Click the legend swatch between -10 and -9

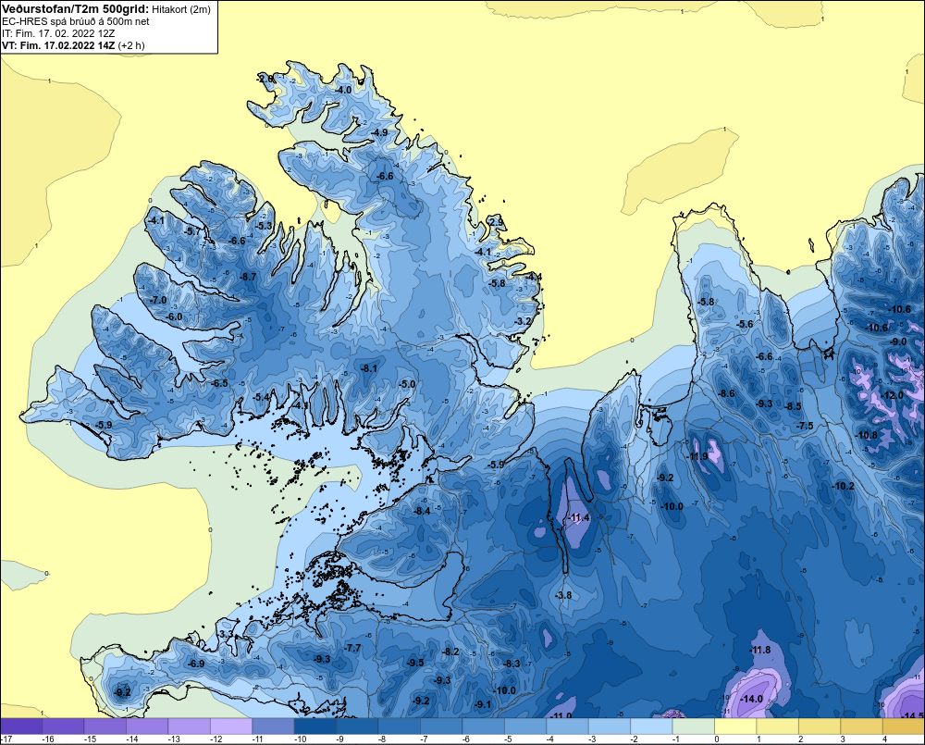(315, 726)
